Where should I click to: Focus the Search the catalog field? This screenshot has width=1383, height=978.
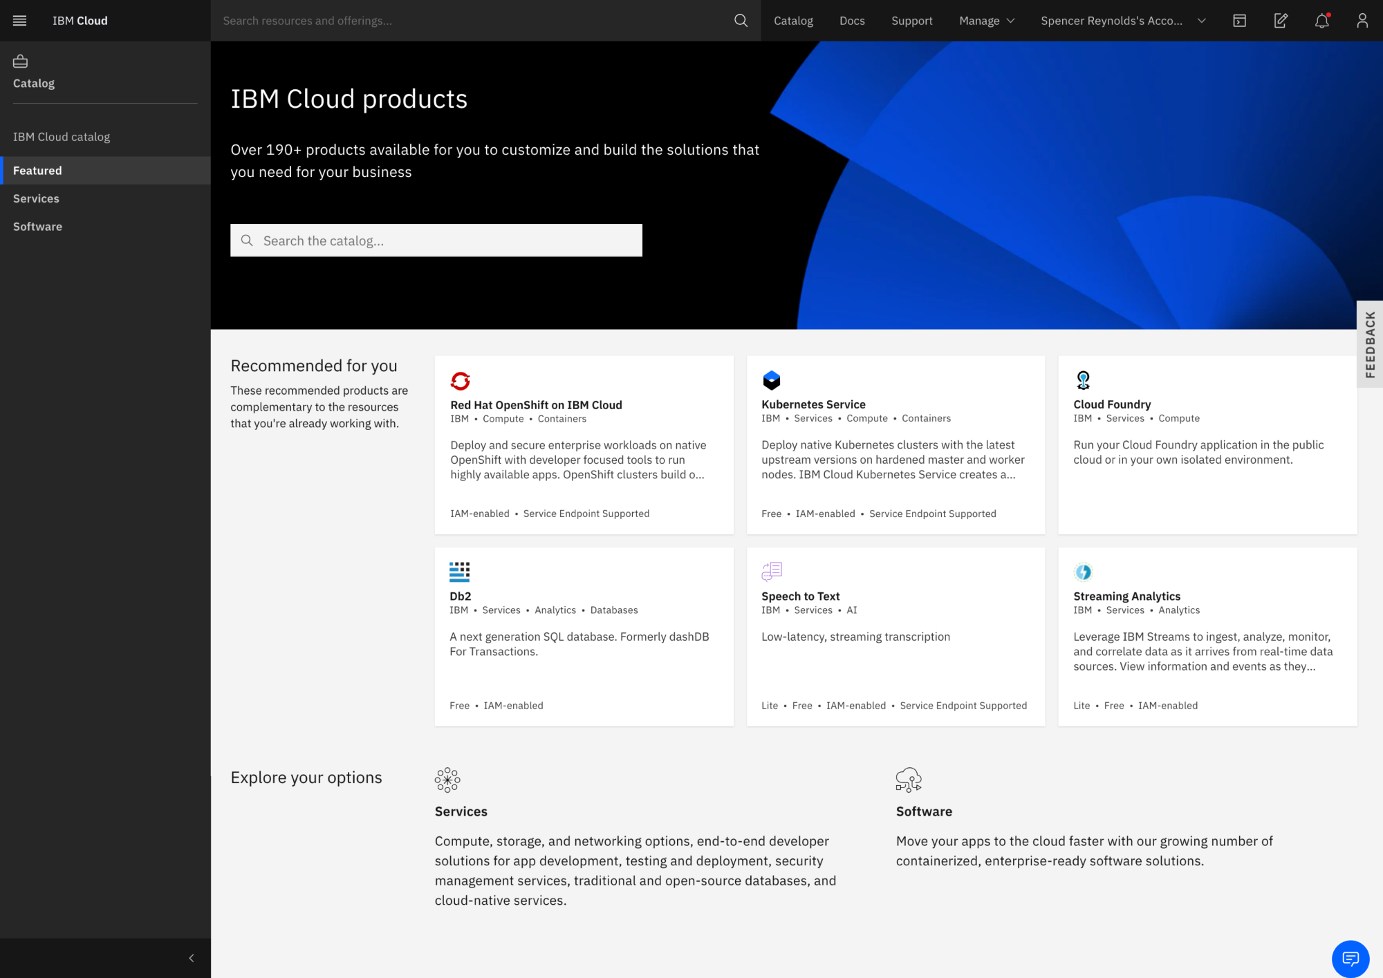pyautogui.click(x=436, y=241)
